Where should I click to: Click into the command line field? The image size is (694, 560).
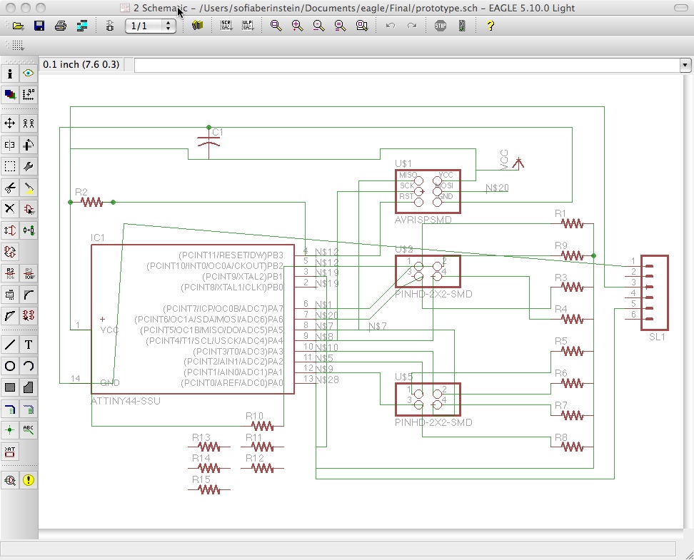point(407,65)
